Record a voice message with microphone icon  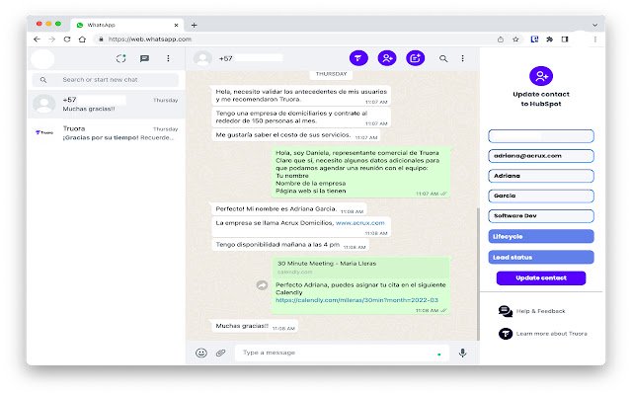click(463, 354)
